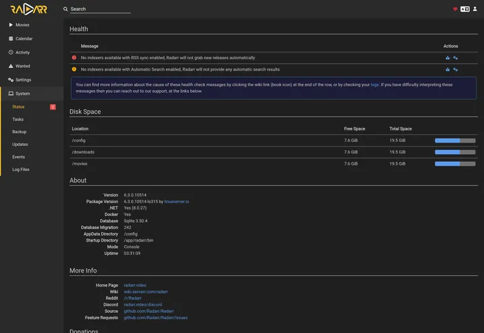Click the Database Migration value 242
The image size is (484, 333).
tap(128, 227)
